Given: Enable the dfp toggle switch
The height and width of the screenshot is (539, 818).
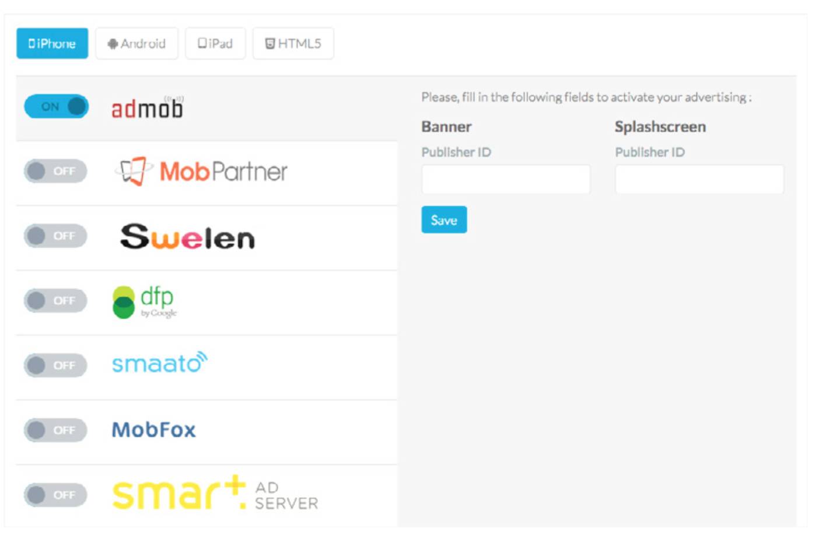Looking at the screenshot, I should point(55,301).
